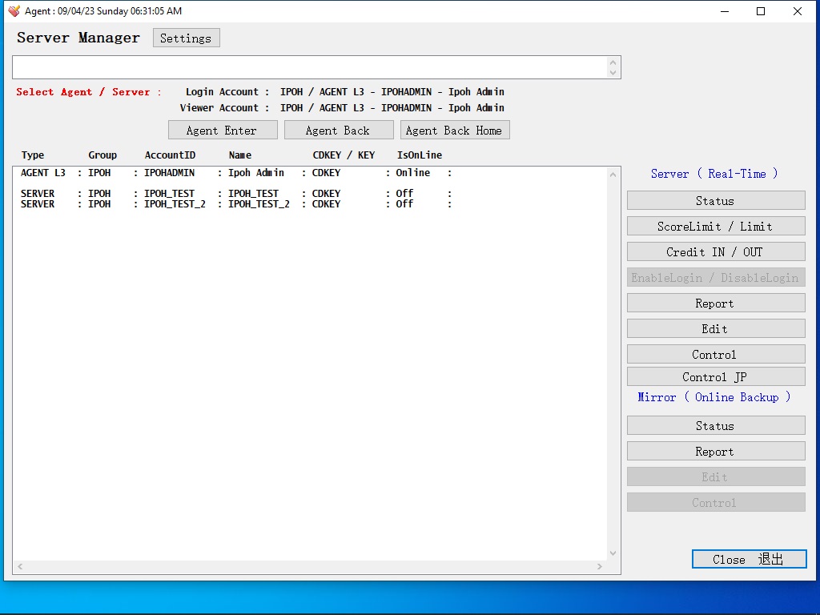The height and width of the screenshot is (615, 820).
Task: Open the Server Control panel
Action: tap(715, 355)
